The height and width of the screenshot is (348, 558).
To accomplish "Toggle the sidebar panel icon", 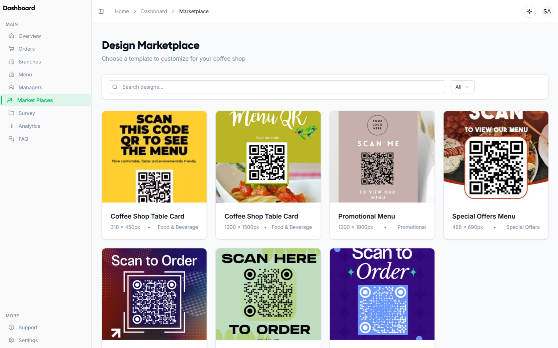I will 101,11.
